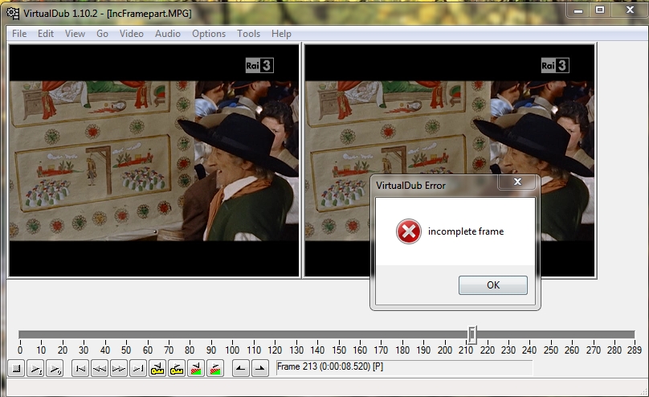Open the Help menu
Screen dimensions: 649x397
coord(281,34)
